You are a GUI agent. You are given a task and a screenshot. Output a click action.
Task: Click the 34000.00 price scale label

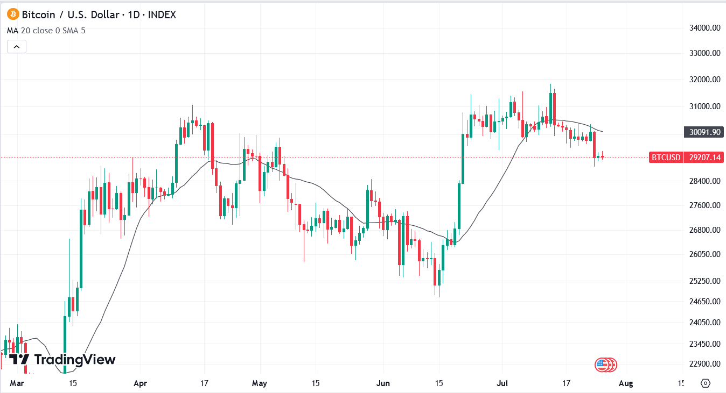tap(704, 28)
